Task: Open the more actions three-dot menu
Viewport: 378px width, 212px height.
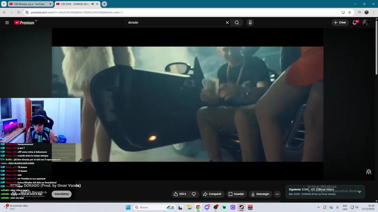Action: 277,194
